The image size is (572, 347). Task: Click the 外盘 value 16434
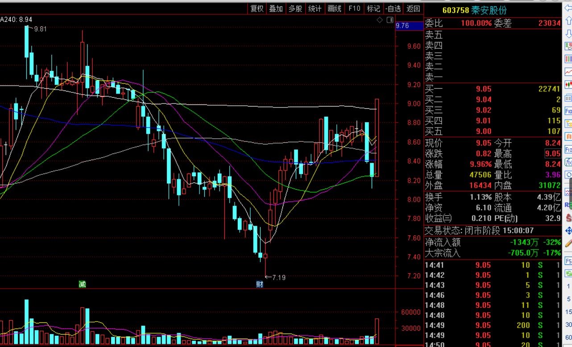[481, 186]
